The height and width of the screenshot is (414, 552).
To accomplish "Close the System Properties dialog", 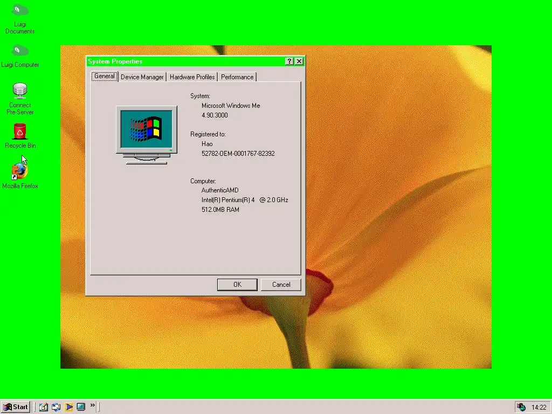I will pyautogui.click(x=299, y=61).
